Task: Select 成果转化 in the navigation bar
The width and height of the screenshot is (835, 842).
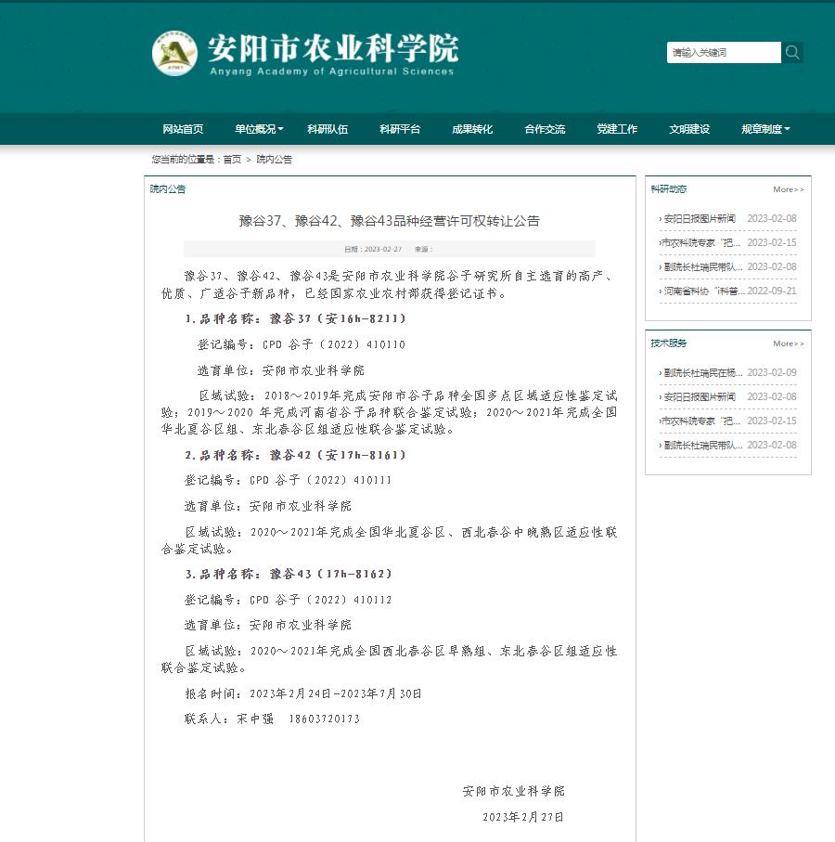Action: tap(472, 129)
